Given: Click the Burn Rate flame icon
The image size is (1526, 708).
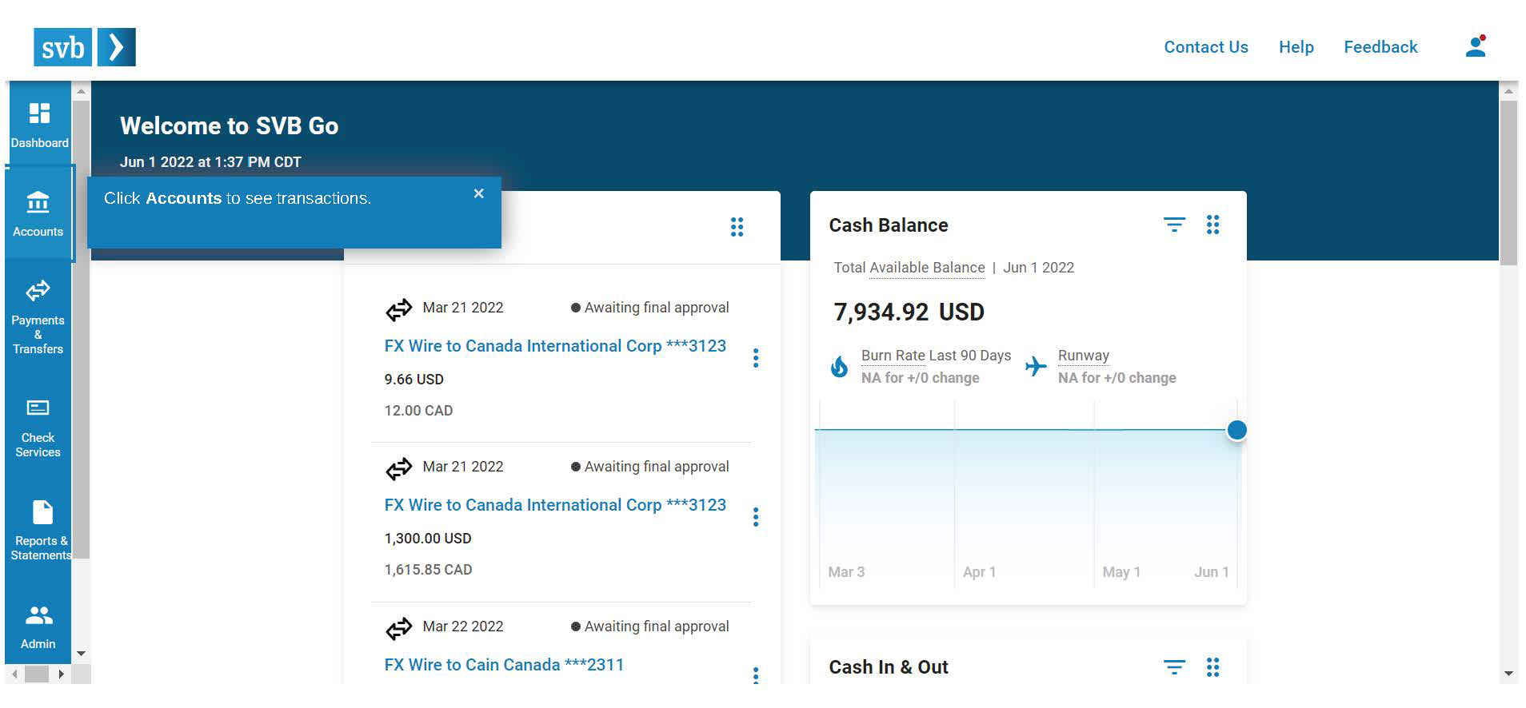Looking at the screenshot, I should coord(839,367).
